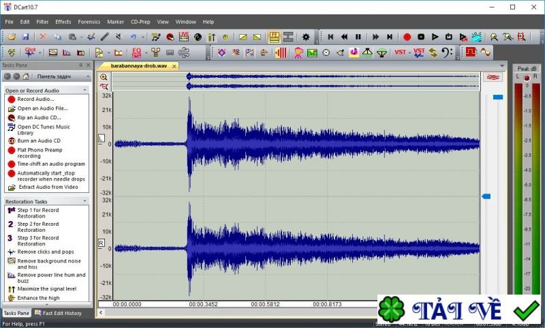The image size is (545, 328).
Task: Click the green Play button
Action: pyautogui.click(x=435, y=37)
